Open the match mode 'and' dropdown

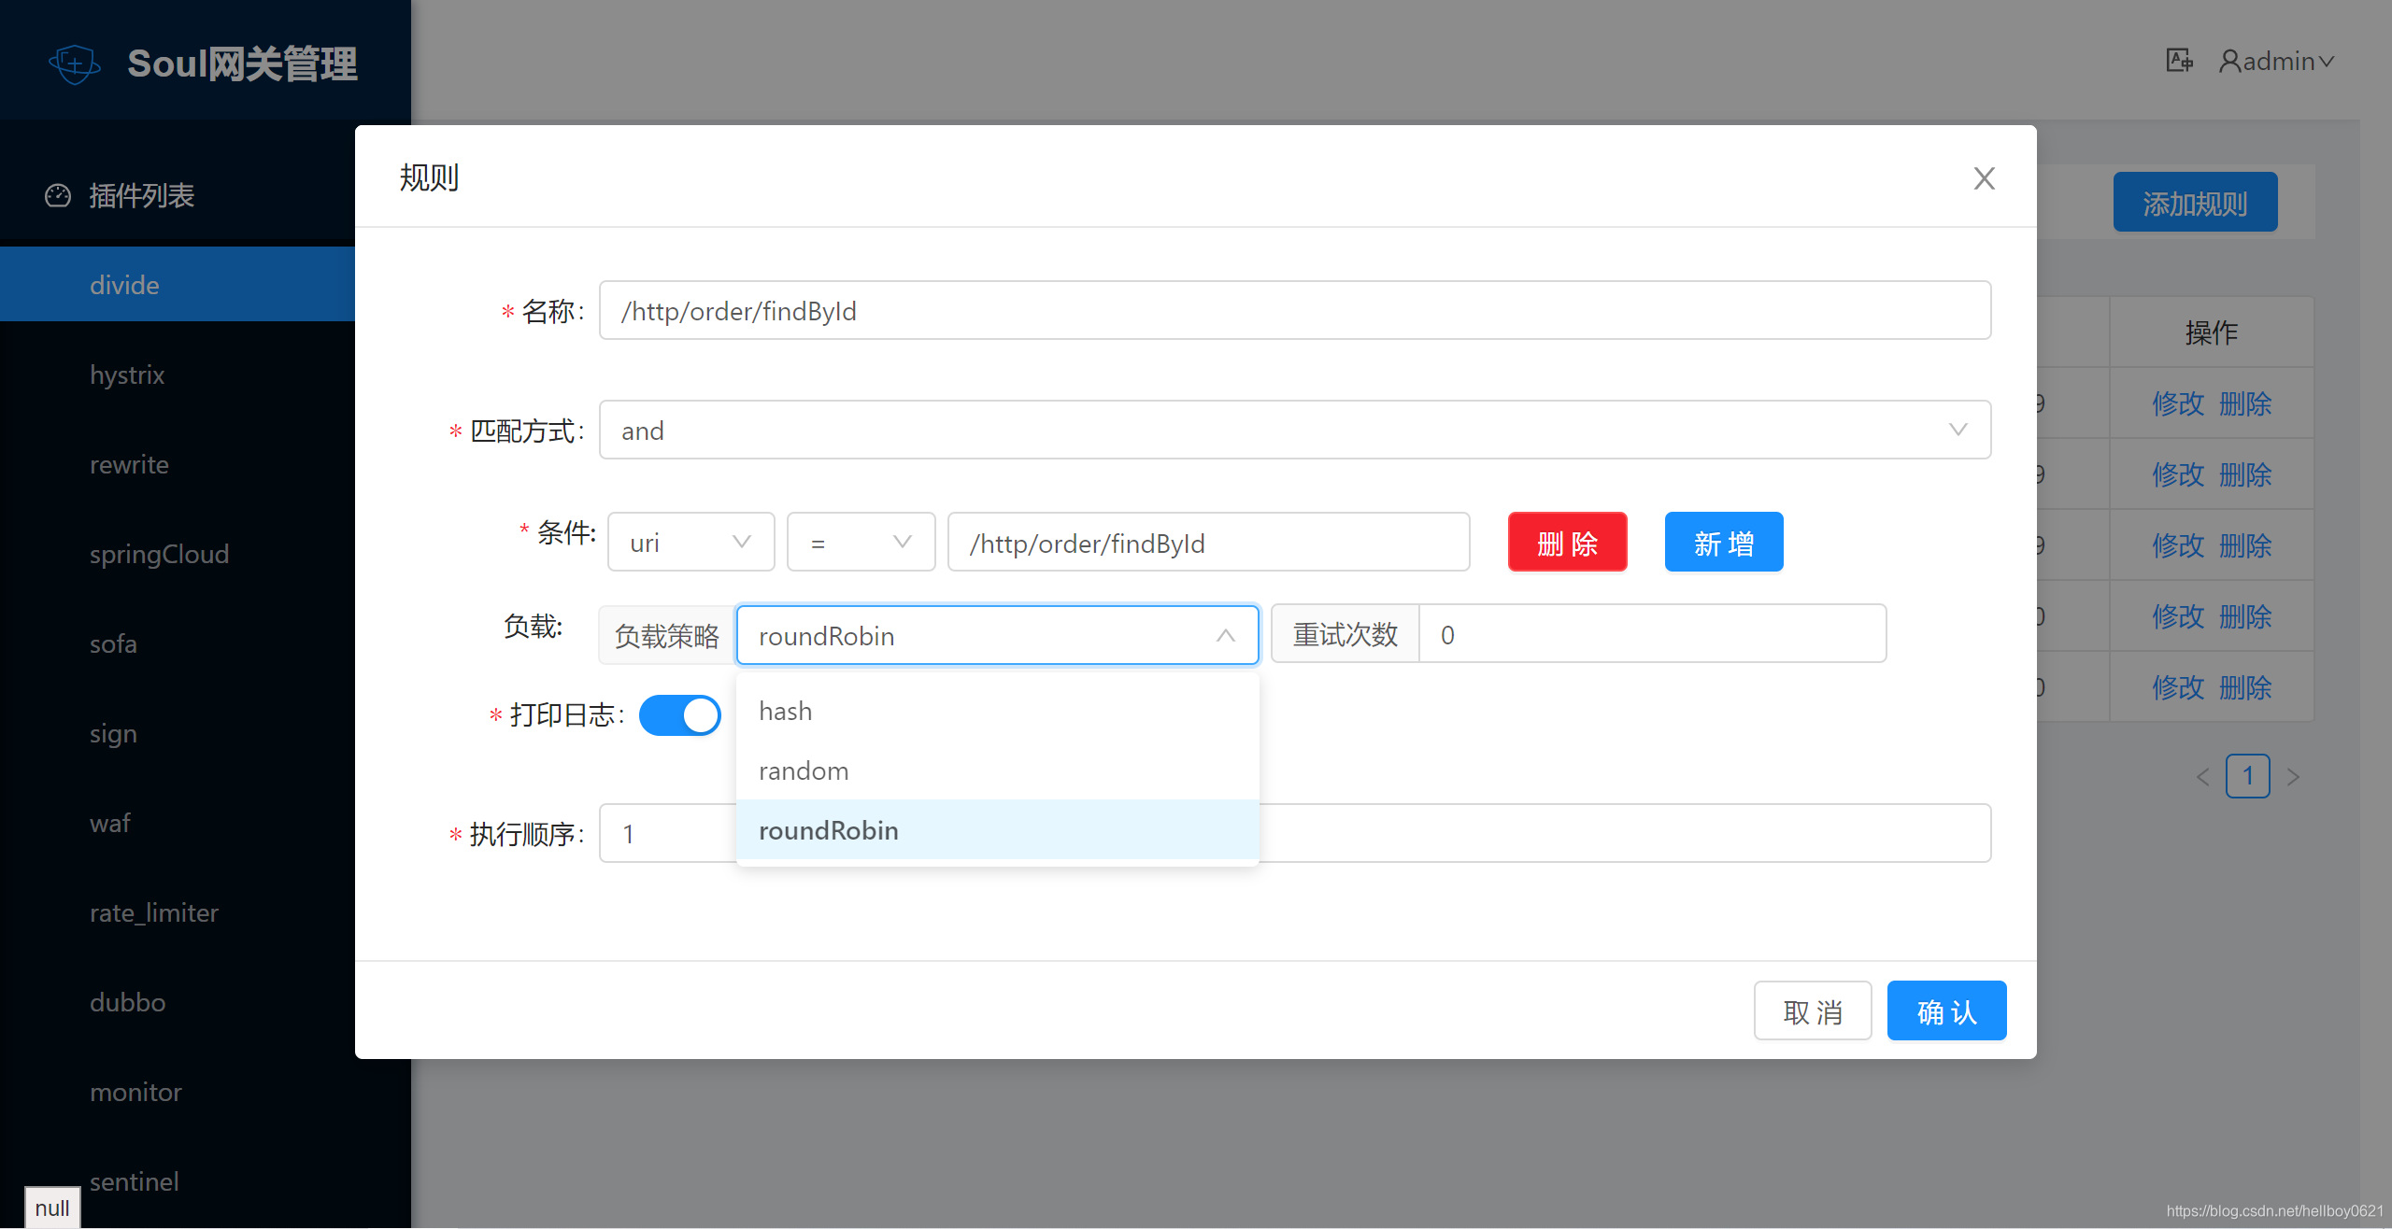[x=1294, y=431]
